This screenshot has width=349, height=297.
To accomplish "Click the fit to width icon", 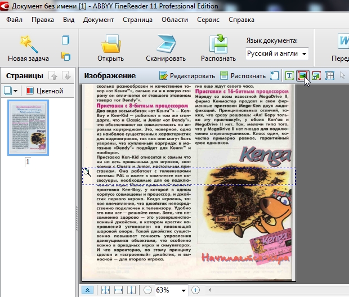I will tap(118, 290).
